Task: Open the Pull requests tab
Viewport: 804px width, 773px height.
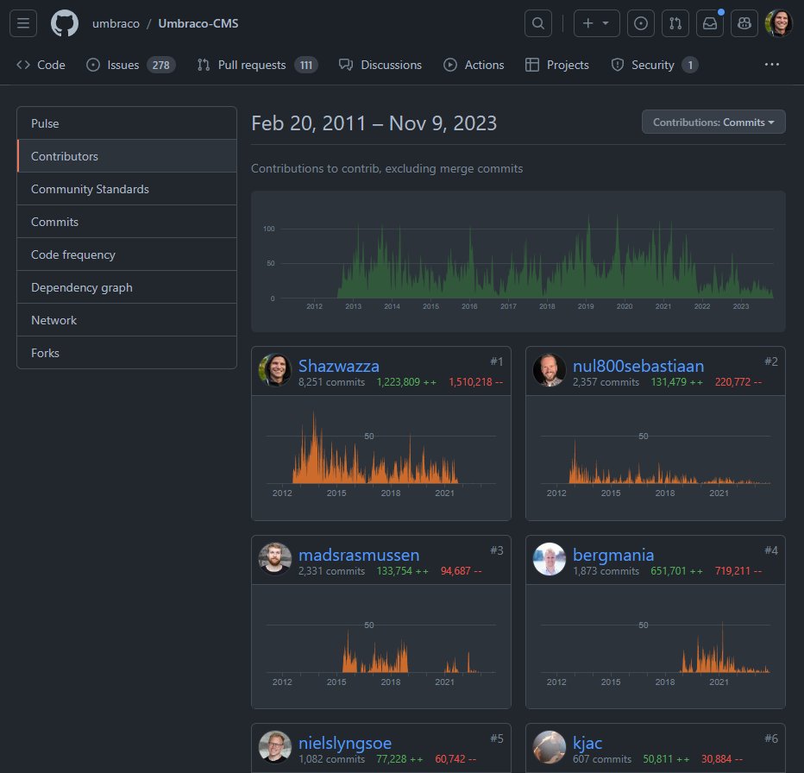Action: coord(257,65)
